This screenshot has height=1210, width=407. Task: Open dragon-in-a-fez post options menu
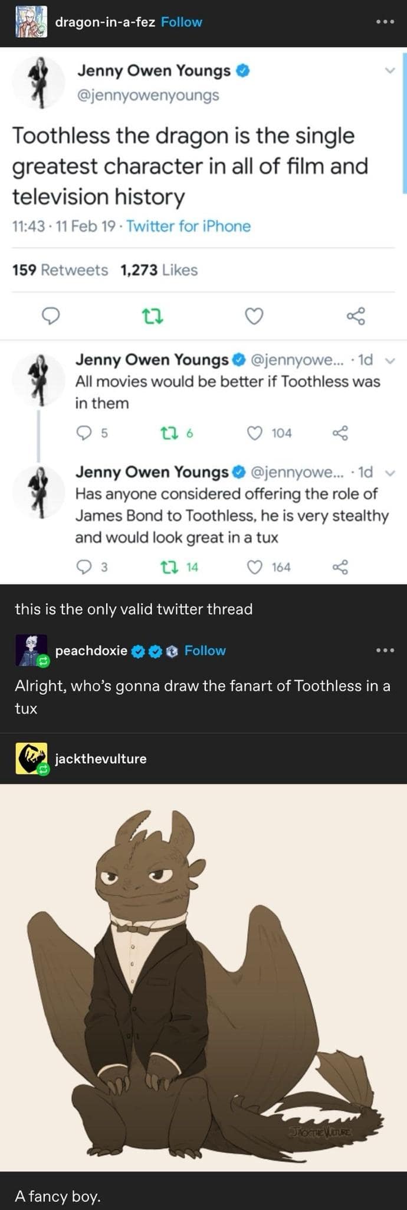click(x=384, y=22)
